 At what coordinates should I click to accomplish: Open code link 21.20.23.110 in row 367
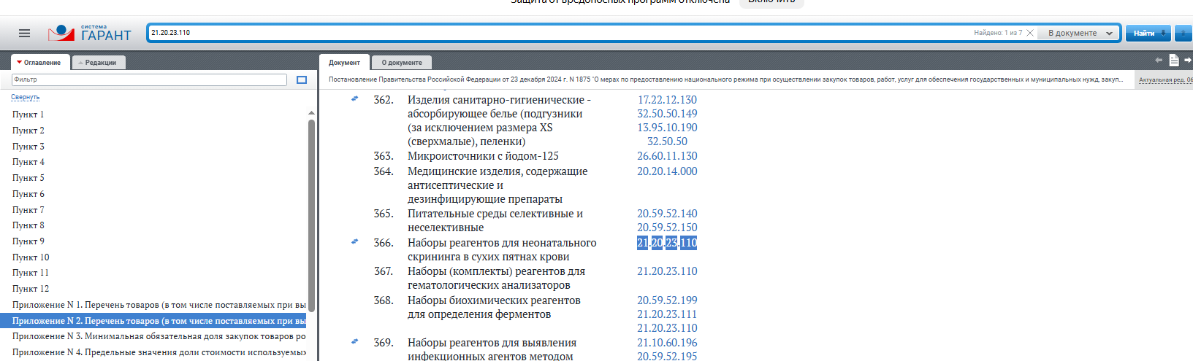pyautogui.click(x=667, y=271)
